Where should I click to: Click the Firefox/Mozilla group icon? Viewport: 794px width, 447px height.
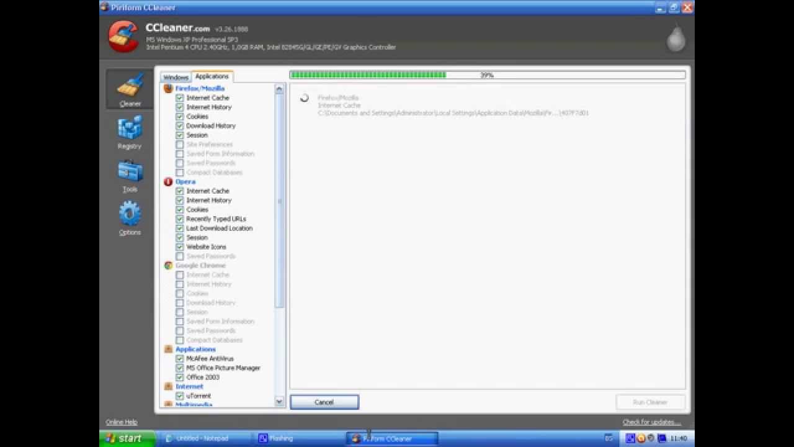[x=168, y=88]
